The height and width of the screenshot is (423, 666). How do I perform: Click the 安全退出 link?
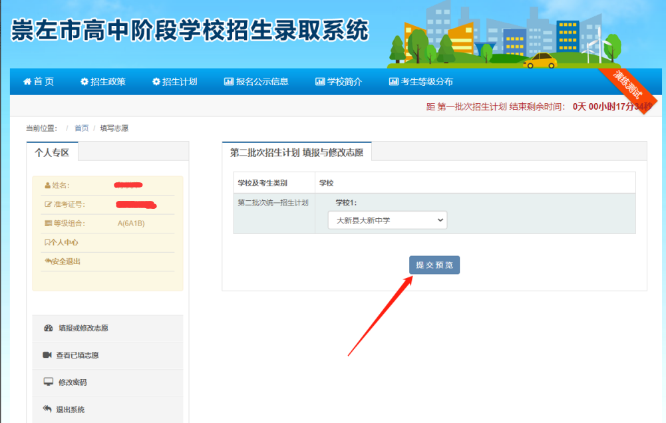(x=65, y=261)
